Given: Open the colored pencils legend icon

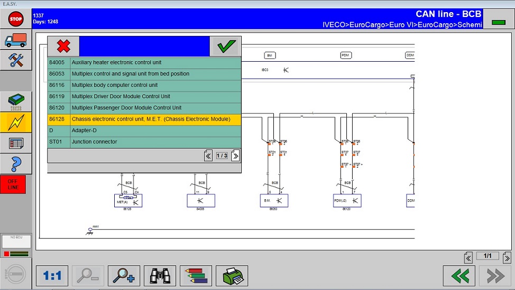Looking at the screenshot, I should point(196,276).
